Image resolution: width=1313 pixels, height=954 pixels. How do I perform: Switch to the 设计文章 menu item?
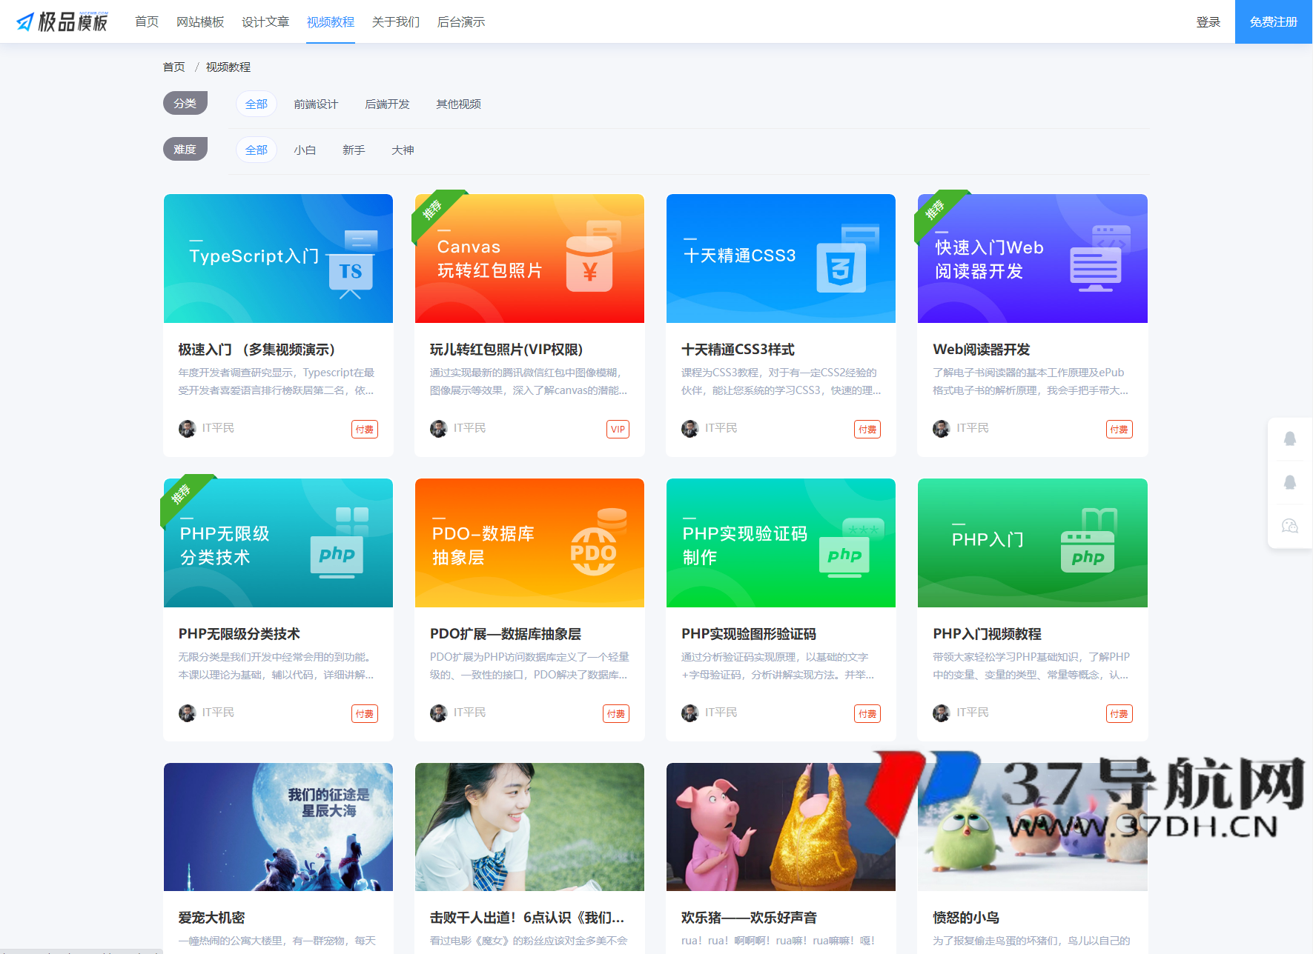(x=265, y=21)
